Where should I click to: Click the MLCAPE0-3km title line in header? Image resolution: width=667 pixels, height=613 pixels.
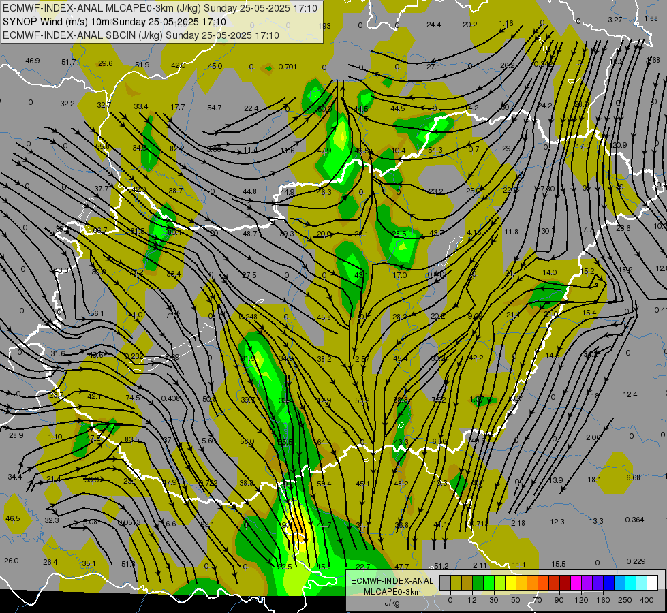[160, 8]
